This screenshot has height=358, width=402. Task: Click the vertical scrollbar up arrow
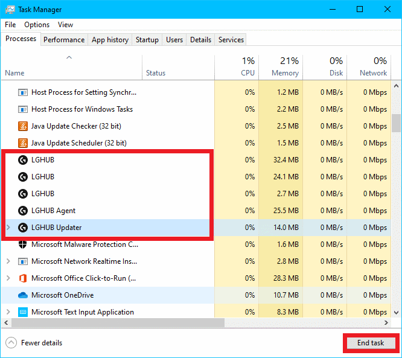396,86
